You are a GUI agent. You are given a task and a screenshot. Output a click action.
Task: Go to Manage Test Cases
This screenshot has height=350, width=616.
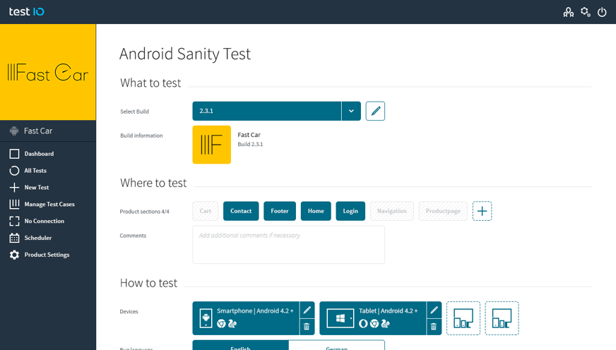(x=49, y=205)
